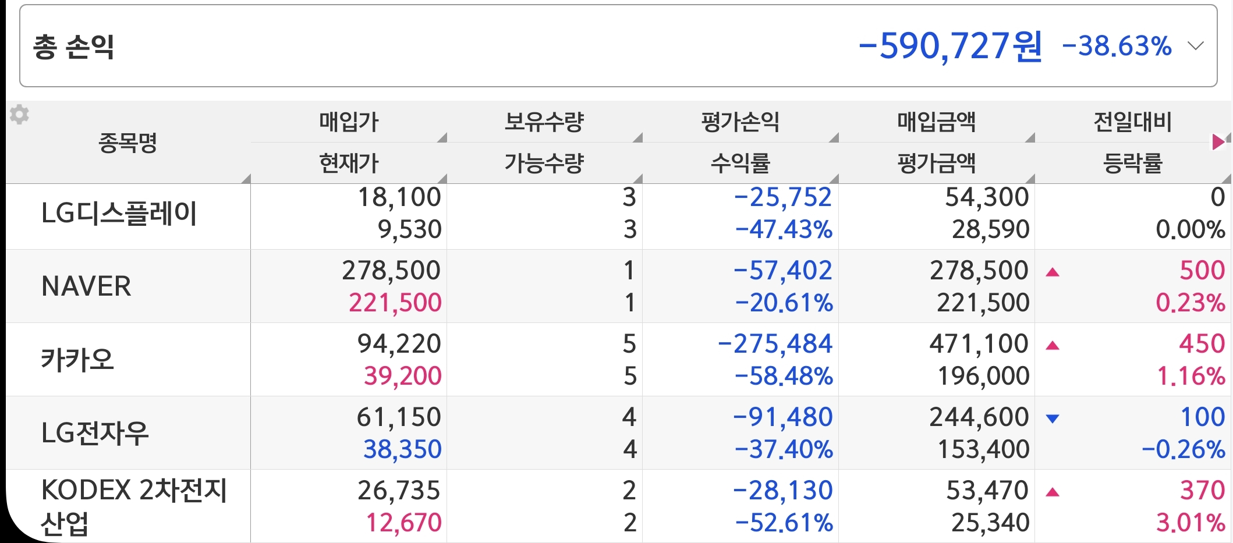Select LG디스플레이 purchase price 18,100

[x=399, y=197]
